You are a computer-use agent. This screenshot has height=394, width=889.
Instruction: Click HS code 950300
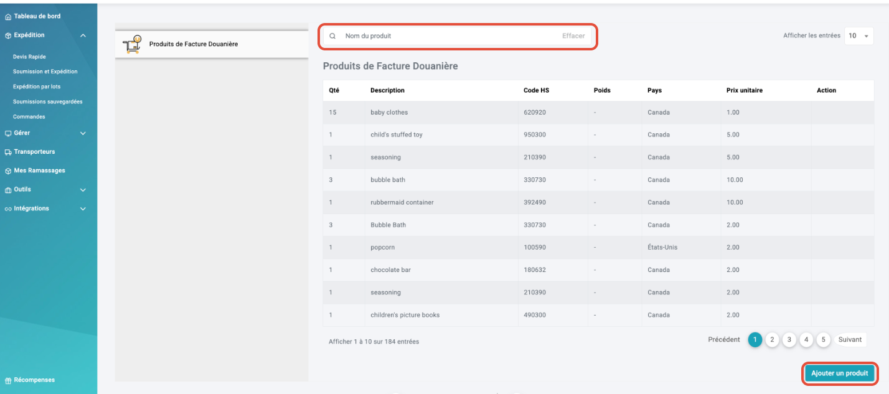tap(535, 135)
